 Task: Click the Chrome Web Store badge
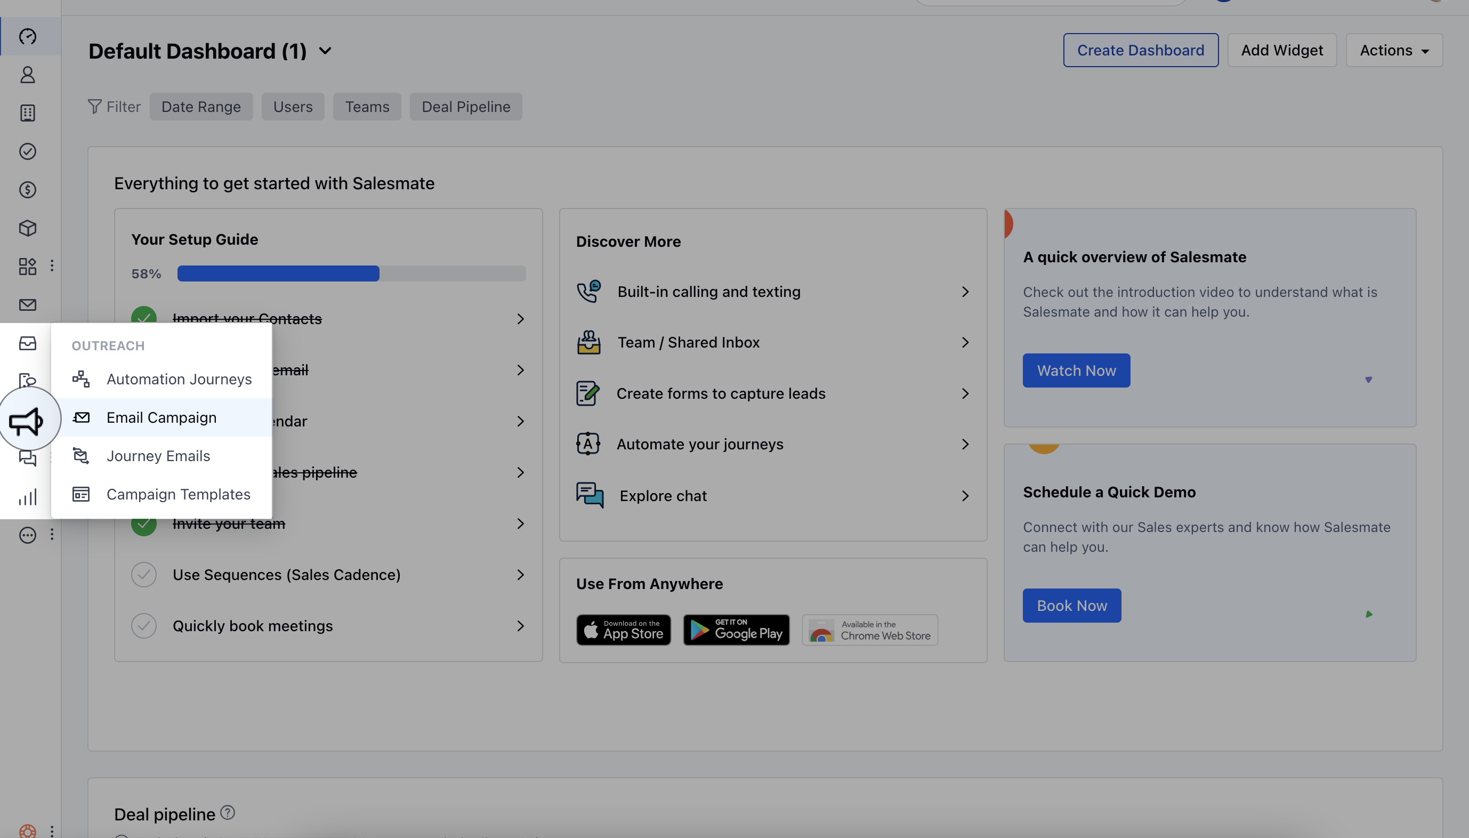[869, 630]
